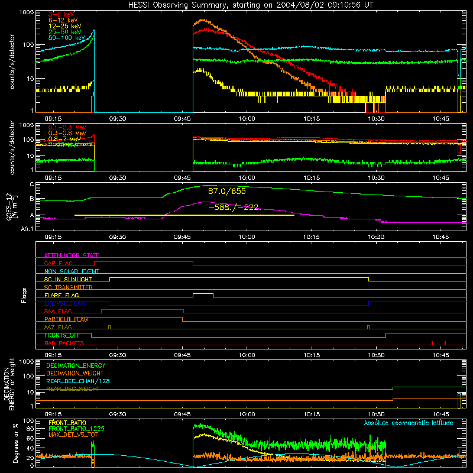Click the Absolute geomagnetic latitude label

click(x=409, y=423)
